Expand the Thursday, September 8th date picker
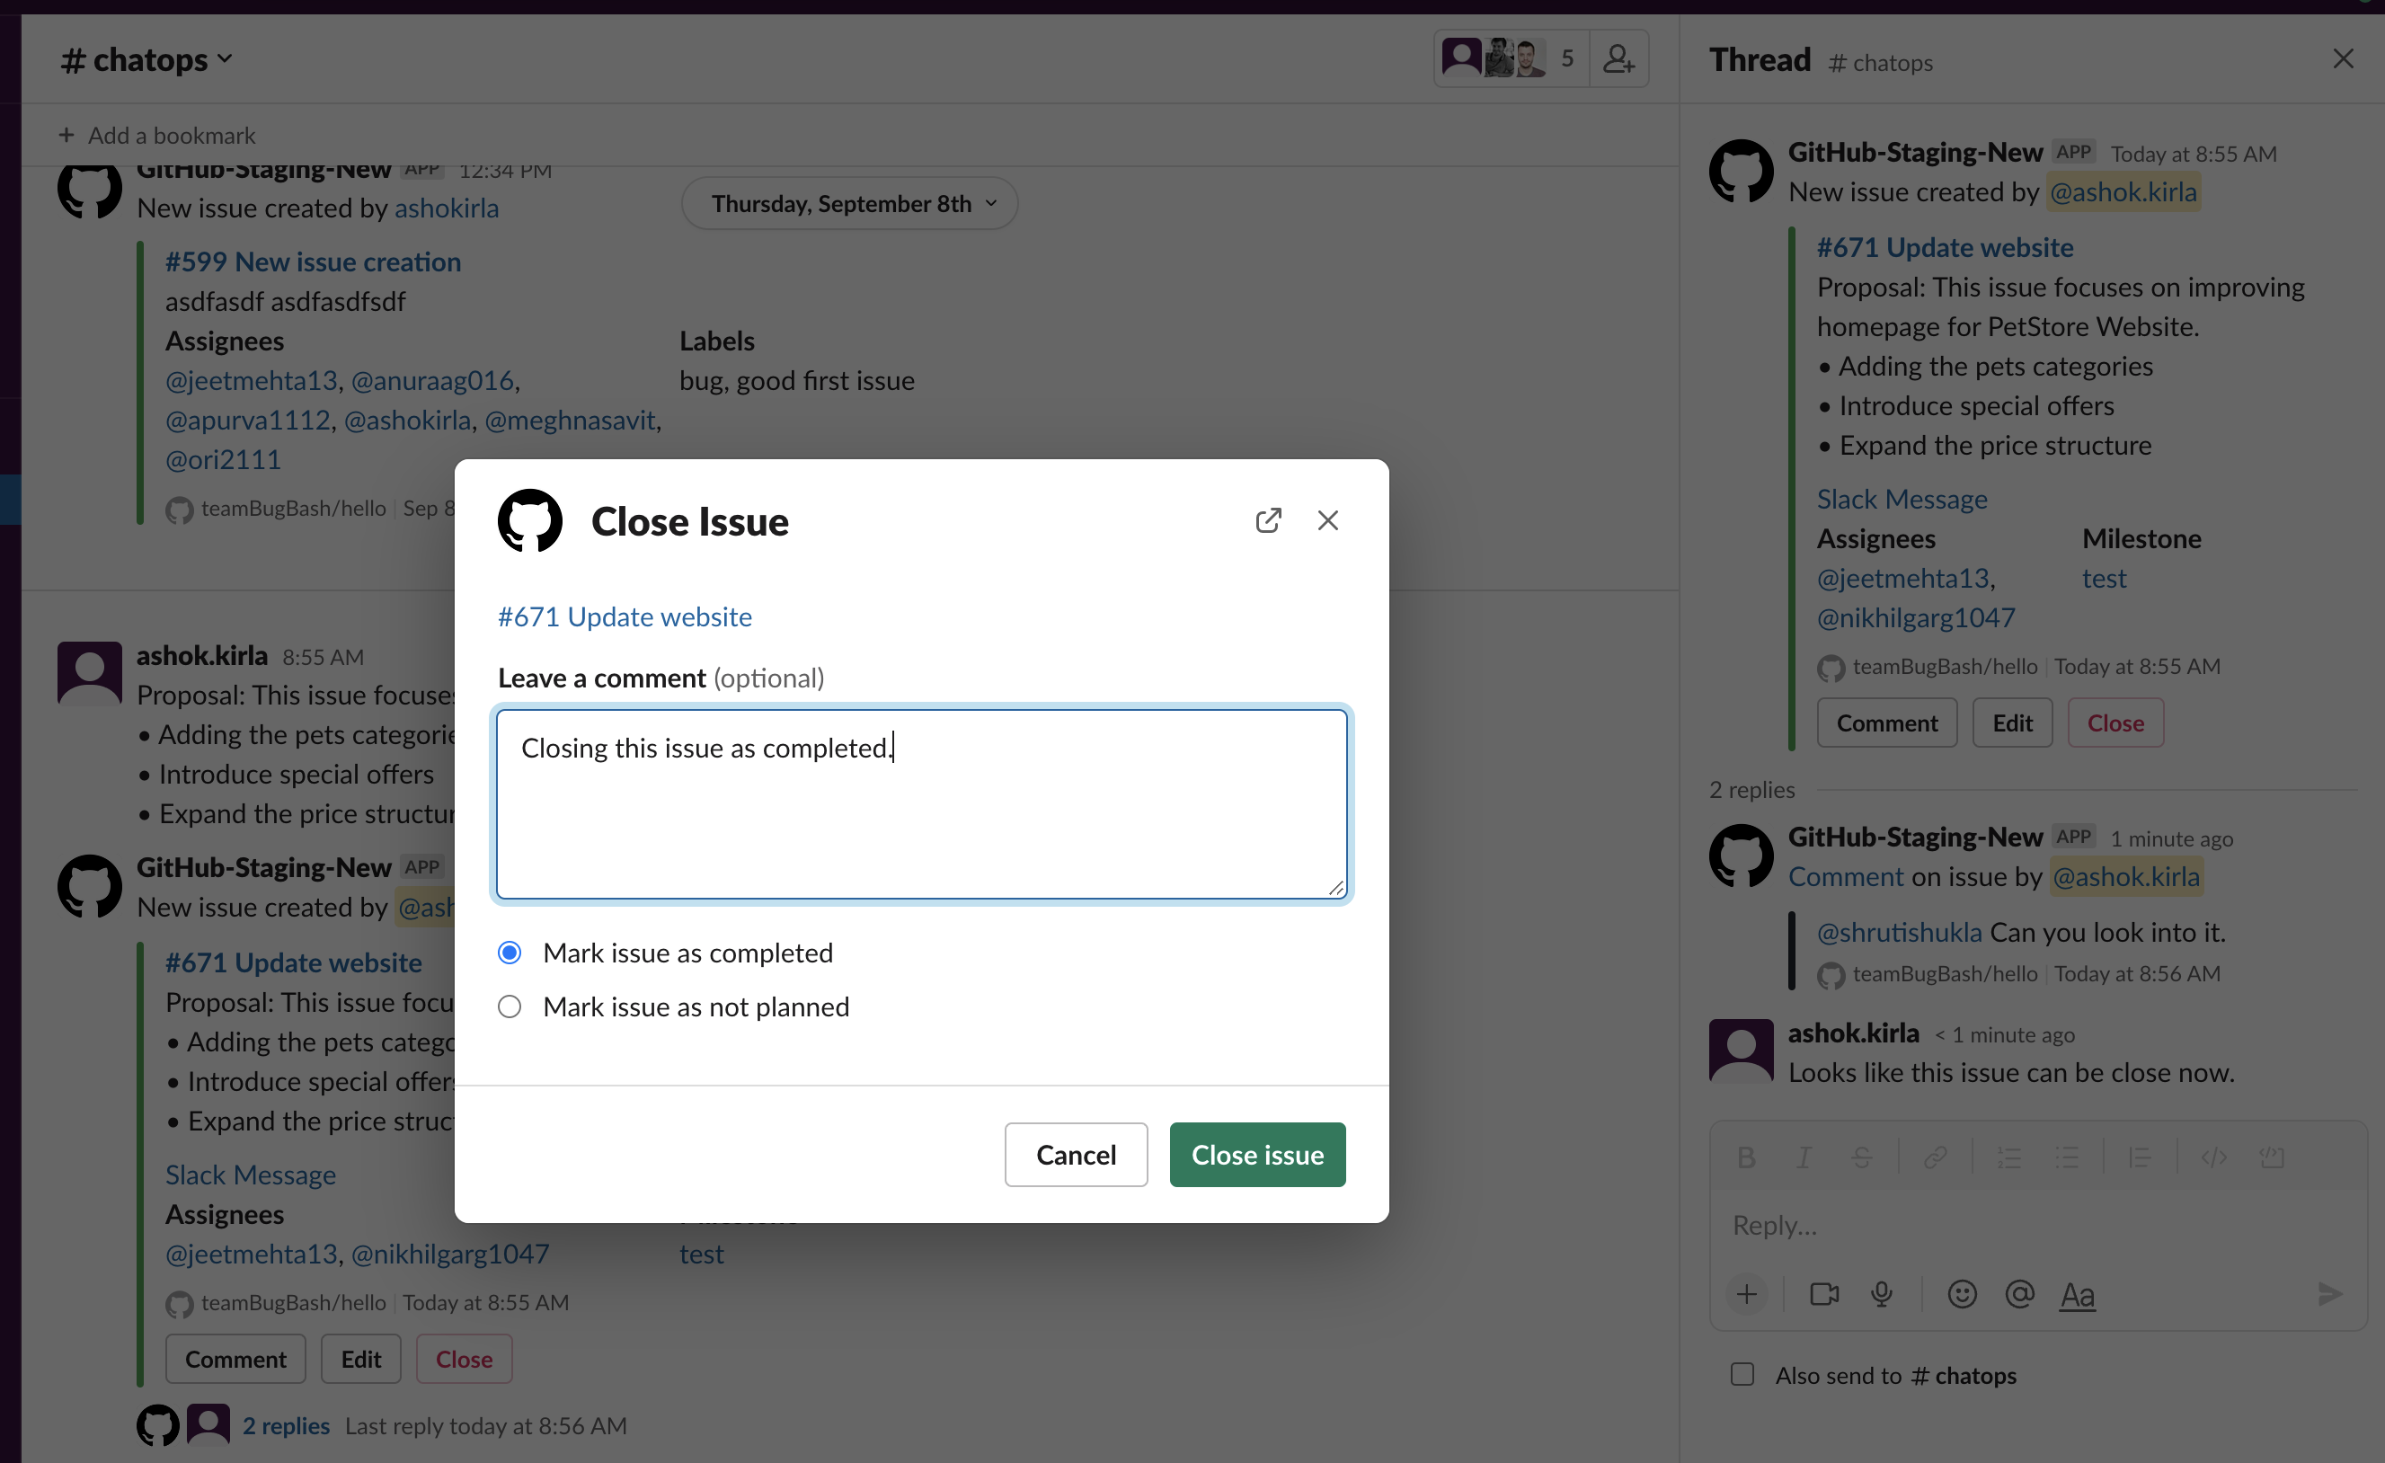The image size is (2385, 1463). [849, 204]
